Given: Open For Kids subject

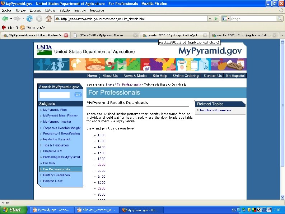Looking at the screenshot, I should (49, 163).
